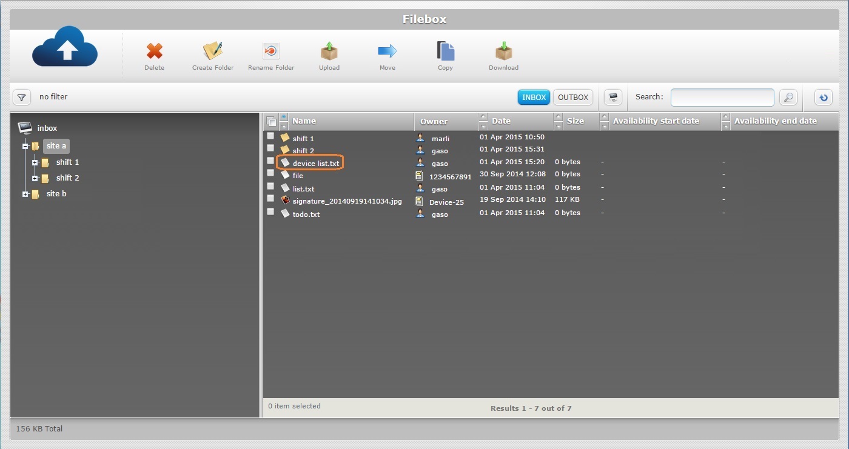Sort Availability end date descending down arrow
Image resolution: width=849 pixels, height=449 pixels.
725,126
